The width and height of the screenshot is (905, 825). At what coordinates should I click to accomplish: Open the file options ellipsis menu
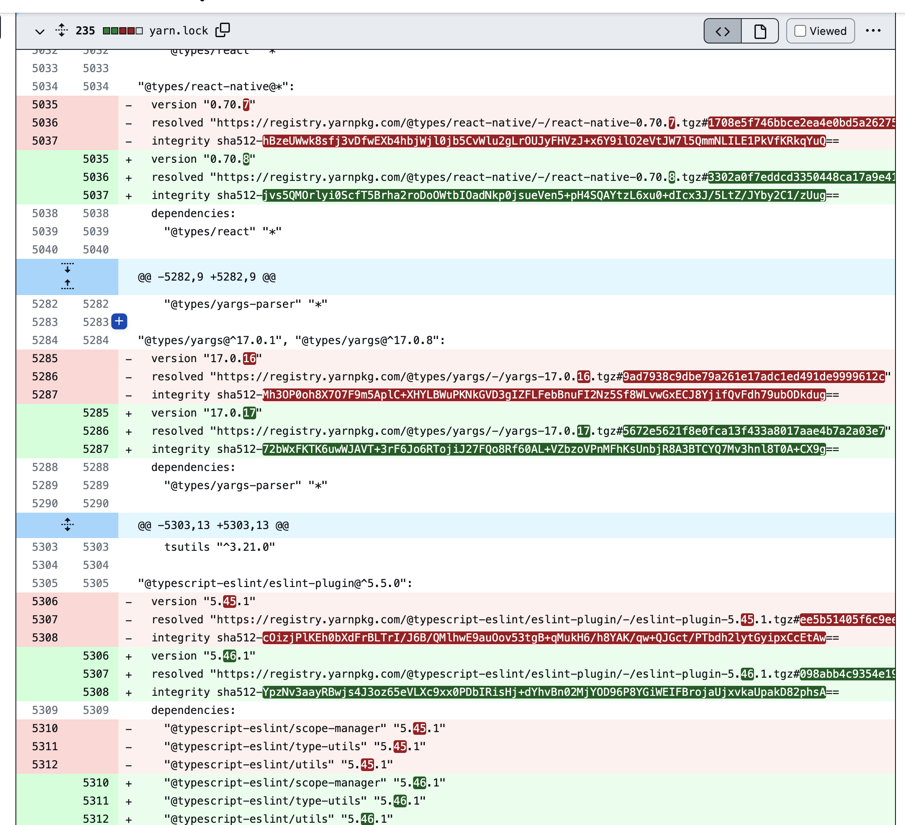pyautogui.click(x=873, y=31)
